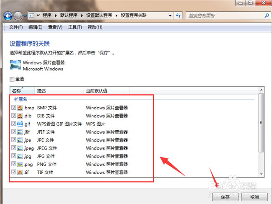This screenshot has width=272, height=204.
Task: Open the recent pages dropdown arrow
Action: point(25,16)
